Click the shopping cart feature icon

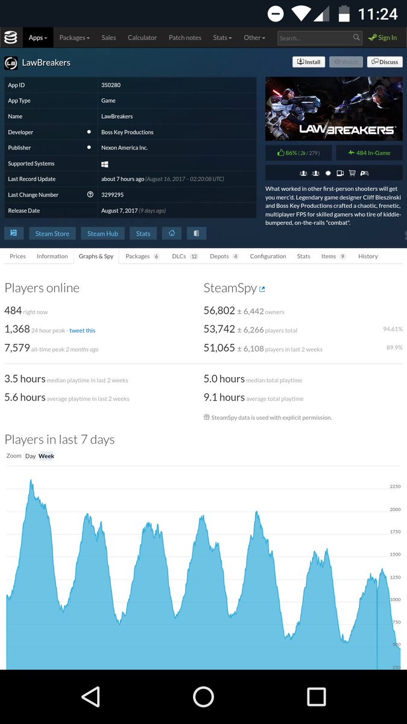tap(352, 173)
